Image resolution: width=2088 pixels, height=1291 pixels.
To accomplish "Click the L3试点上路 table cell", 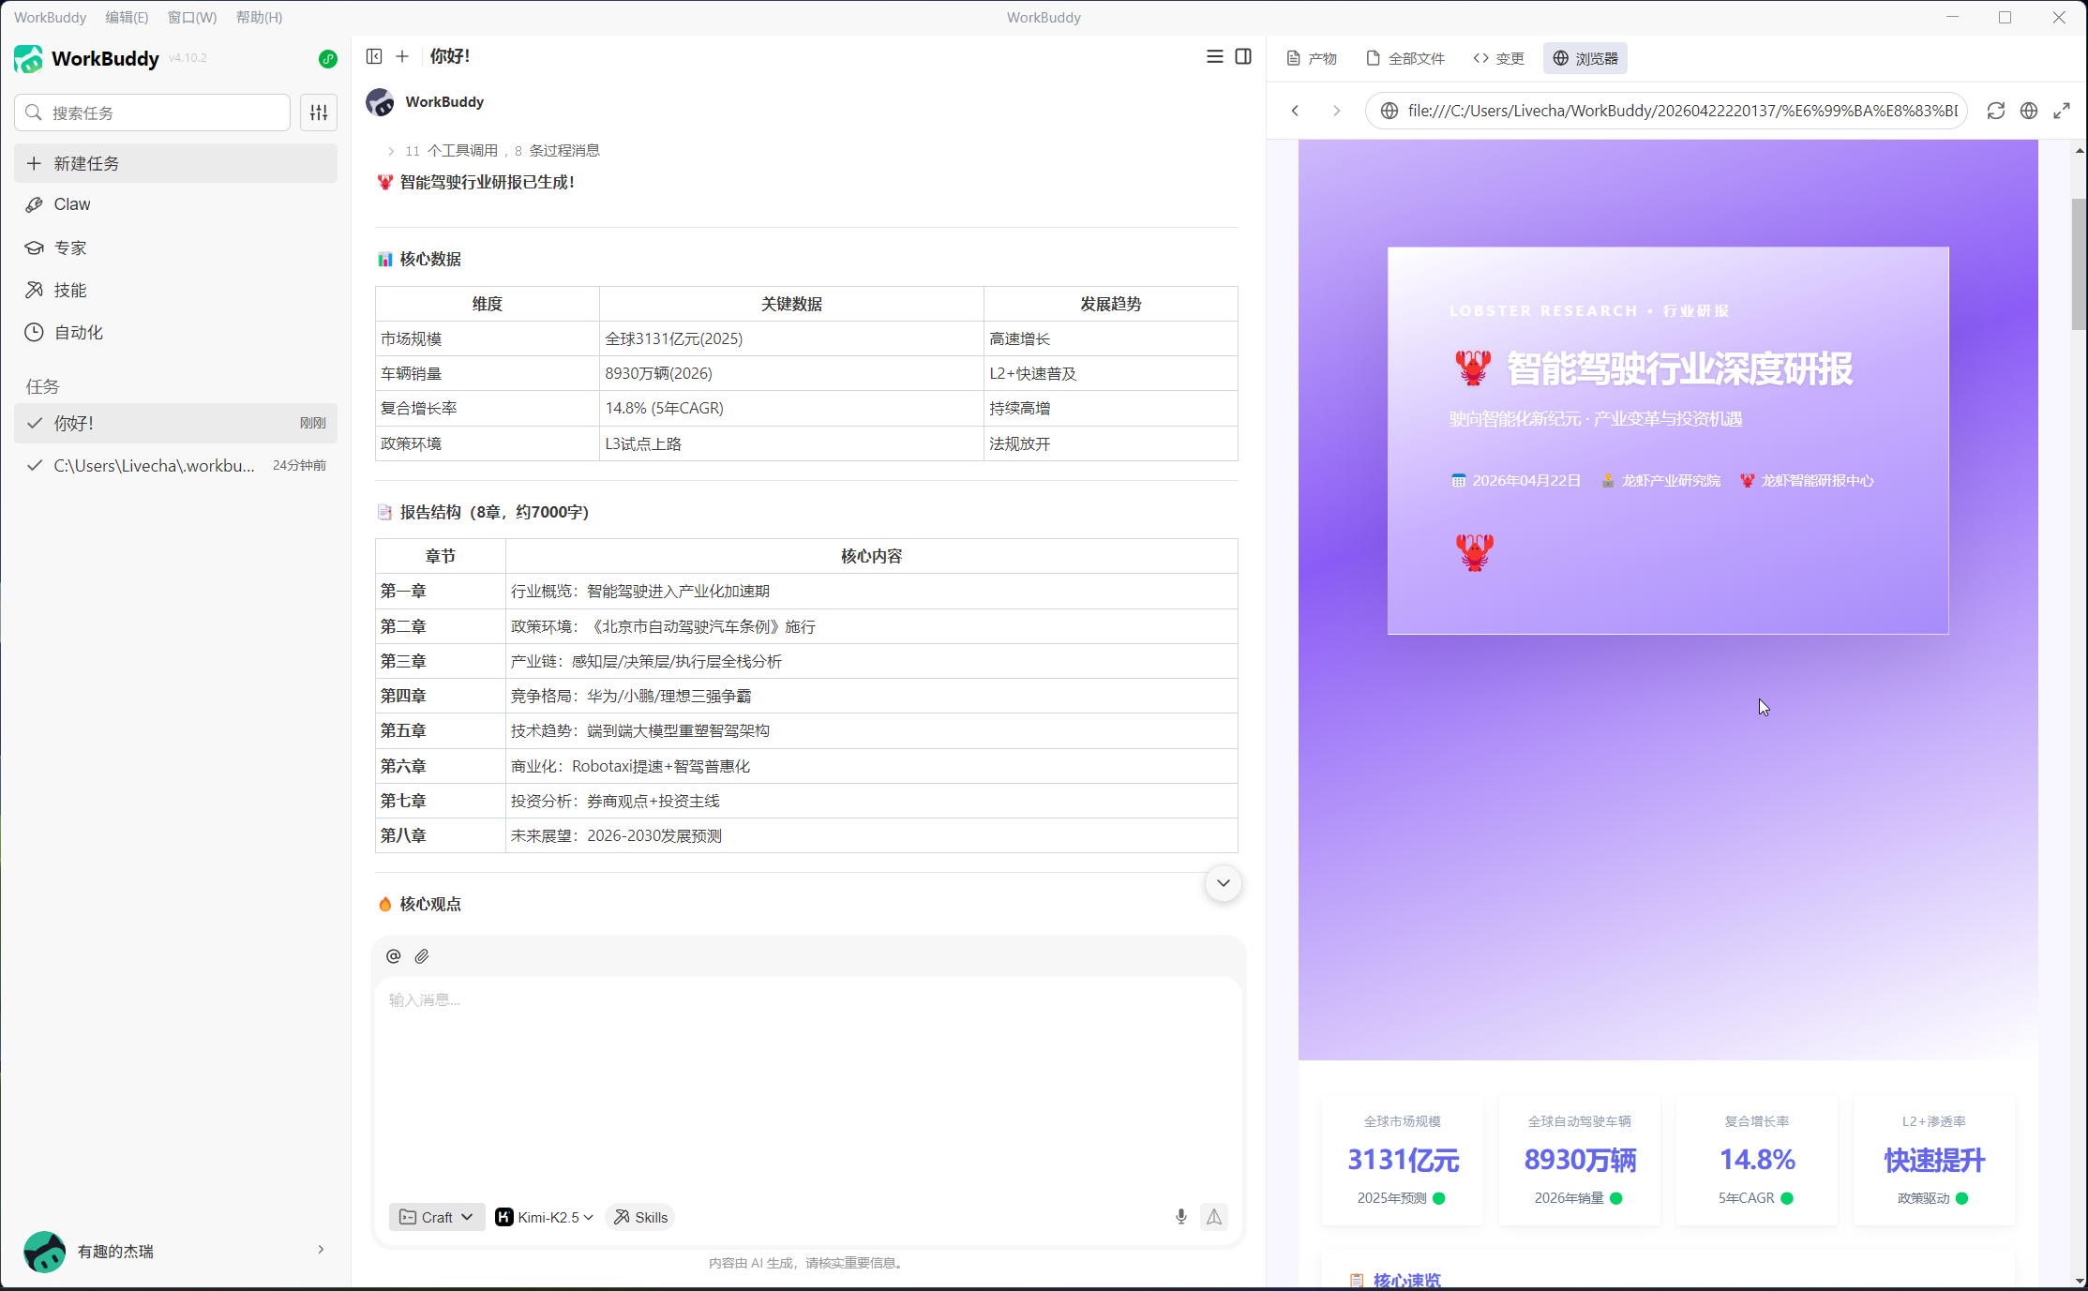I will [x=791, y=443].
